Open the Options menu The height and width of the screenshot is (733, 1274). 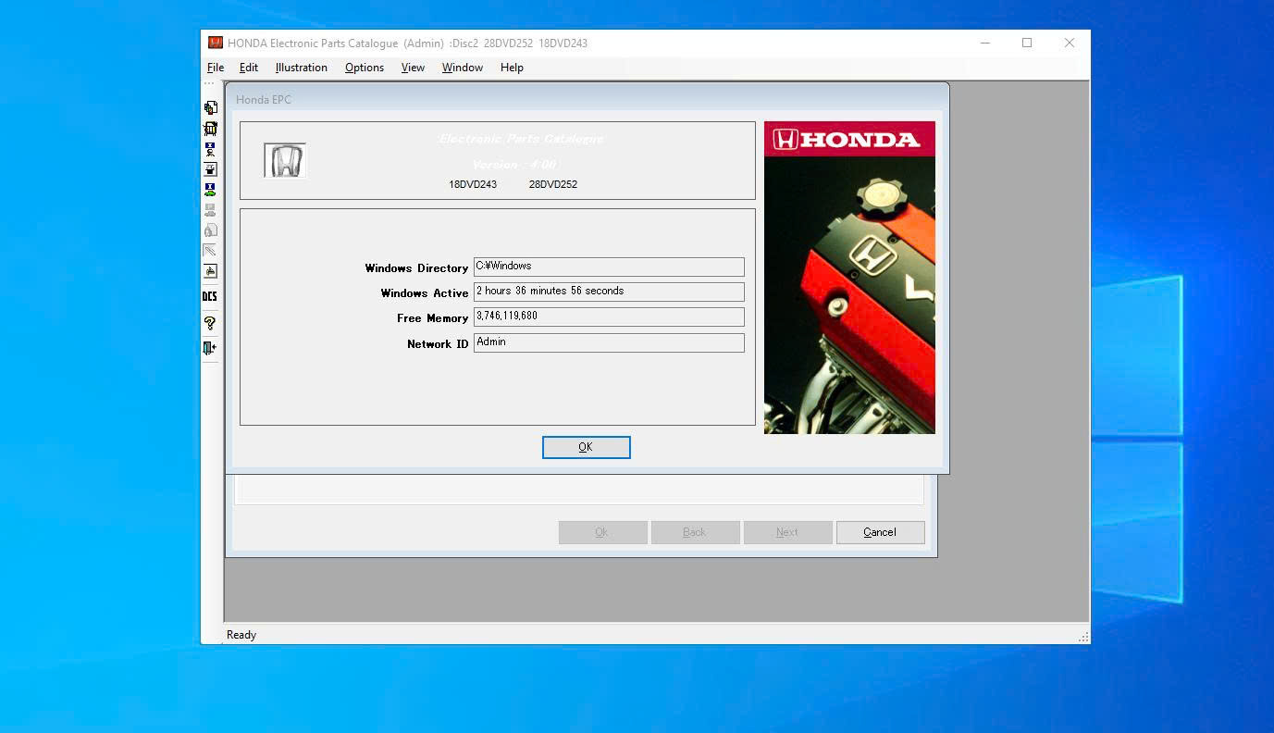(364, 67)
